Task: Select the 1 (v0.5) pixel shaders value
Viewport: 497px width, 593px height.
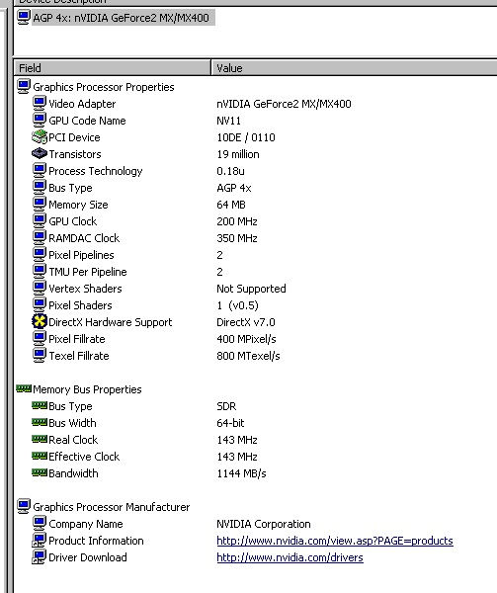Action: (x=238, y=305)
